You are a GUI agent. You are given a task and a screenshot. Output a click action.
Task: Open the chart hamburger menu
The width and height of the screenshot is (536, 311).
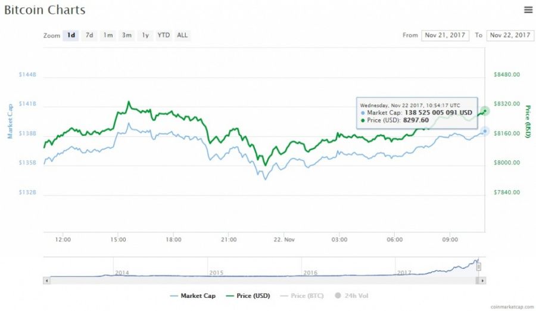(528, 10)
